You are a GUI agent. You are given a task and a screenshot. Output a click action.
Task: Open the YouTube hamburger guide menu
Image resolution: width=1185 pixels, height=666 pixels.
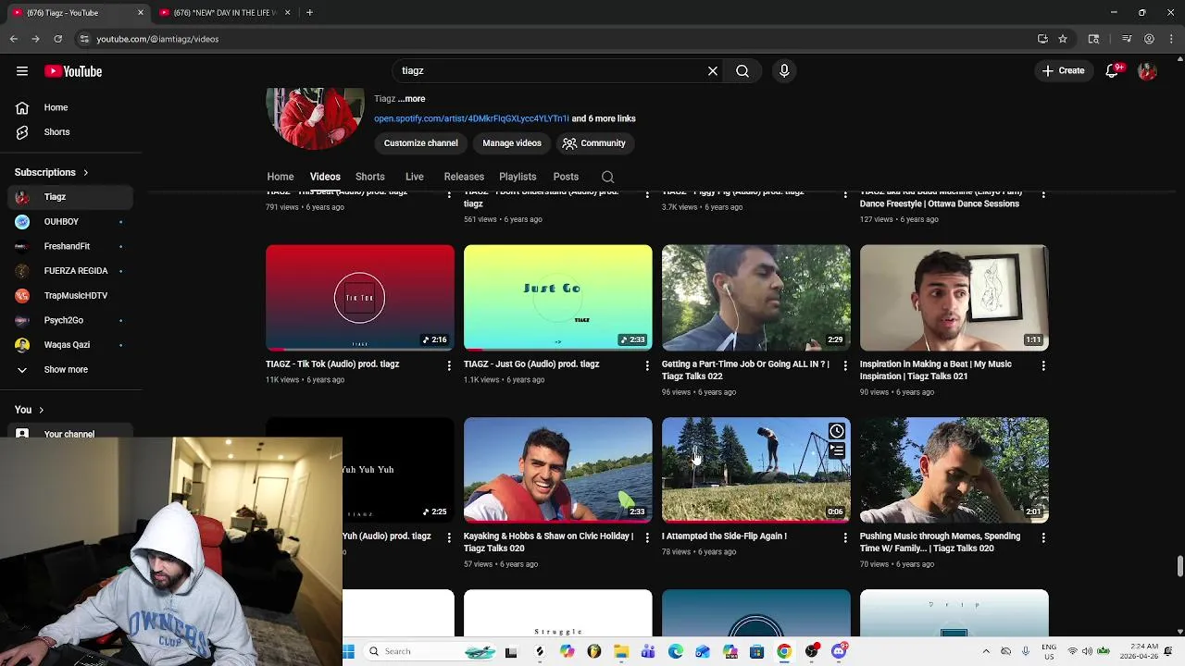click(21, 71)
